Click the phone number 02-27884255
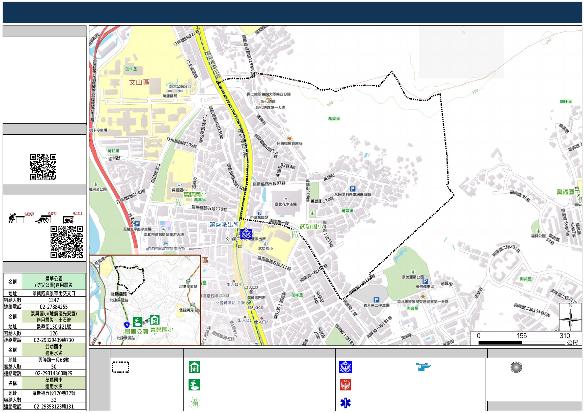 54,307
